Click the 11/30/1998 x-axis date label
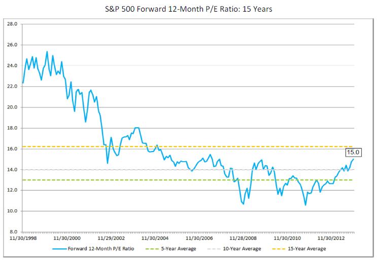Screen dimensions: 377x260 tap(22, 237)
